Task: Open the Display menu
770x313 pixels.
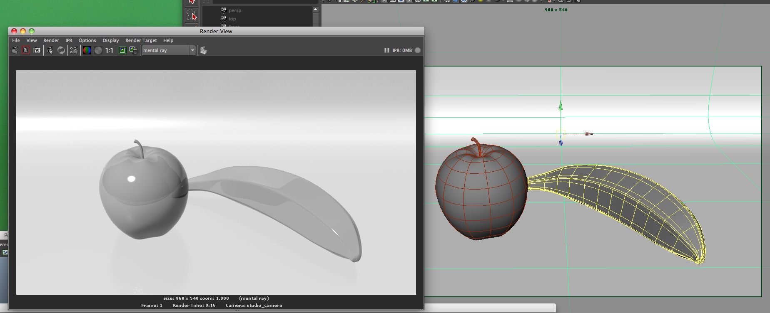Action: pyautogui.click(x=110, y=40)
